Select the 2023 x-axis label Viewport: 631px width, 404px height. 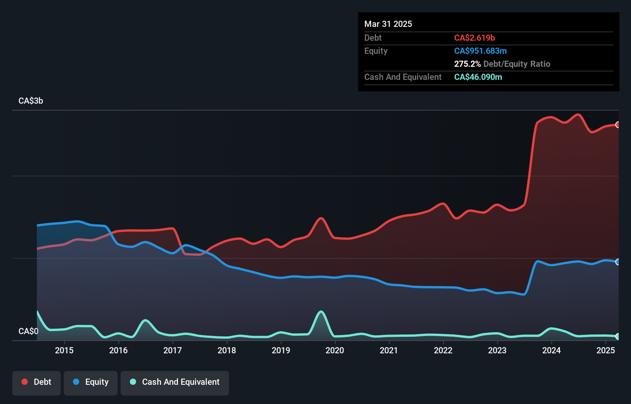pos(497,350)
